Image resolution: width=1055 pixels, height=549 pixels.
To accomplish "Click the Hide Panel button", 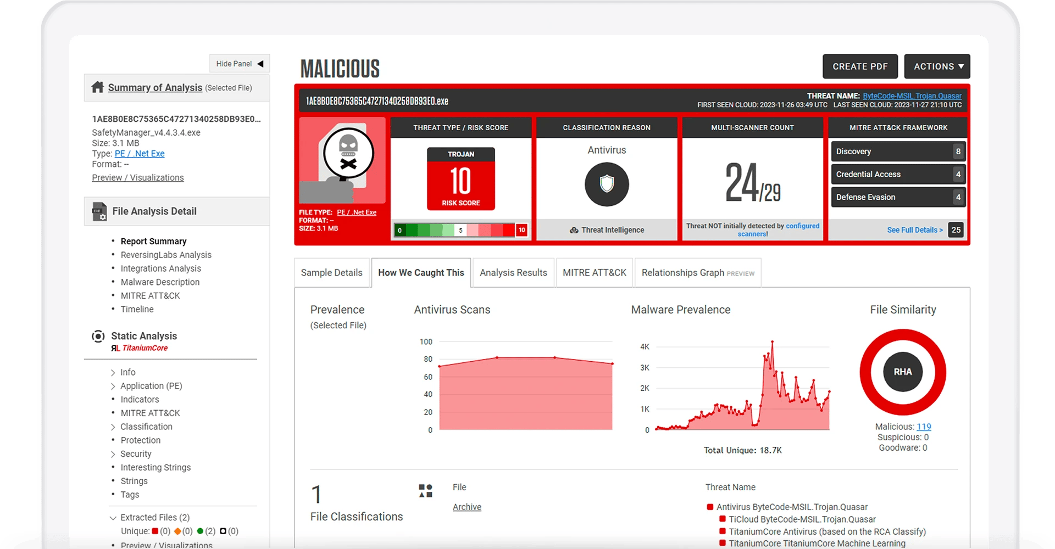I will [x=240, y=64].
